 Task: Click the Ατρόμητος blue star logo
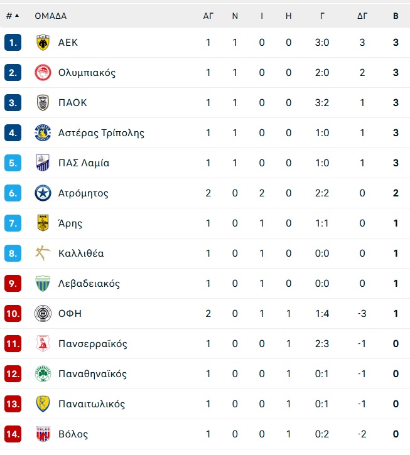pos(43,193)
